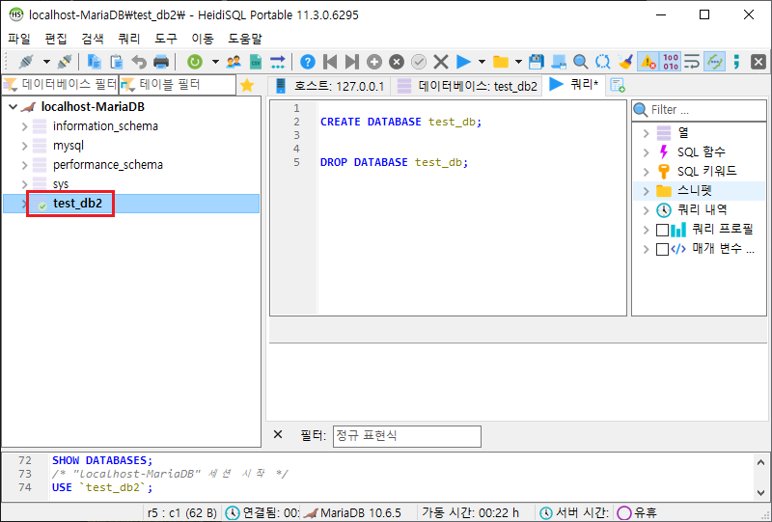Expand the mysql database node
772x522 pixels.
pyautogui.click(x=25, y=146)
